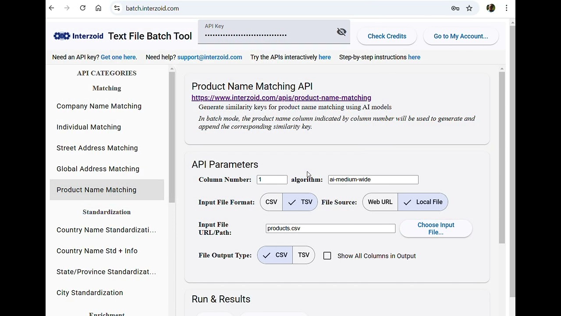Click the browser back arrow
Screen dimensions: 561x316
[x=52, y=8]
